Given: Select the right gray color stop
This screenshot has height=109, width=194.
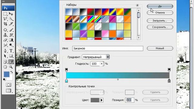Looking at the screenshot, I should [169, 81].
